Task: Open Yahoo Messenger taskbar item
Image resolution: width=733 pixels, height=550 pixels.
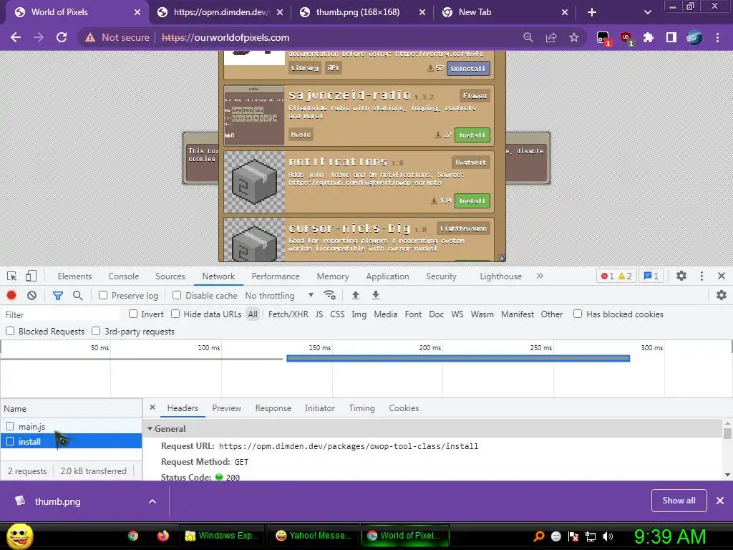Action: 314,536
